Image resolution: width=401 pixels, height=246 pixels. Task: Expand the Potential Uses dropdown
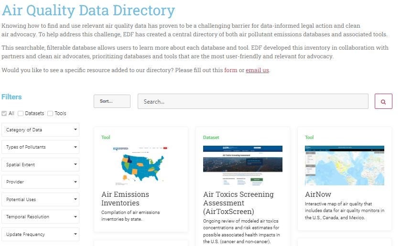tap(40, 200)
